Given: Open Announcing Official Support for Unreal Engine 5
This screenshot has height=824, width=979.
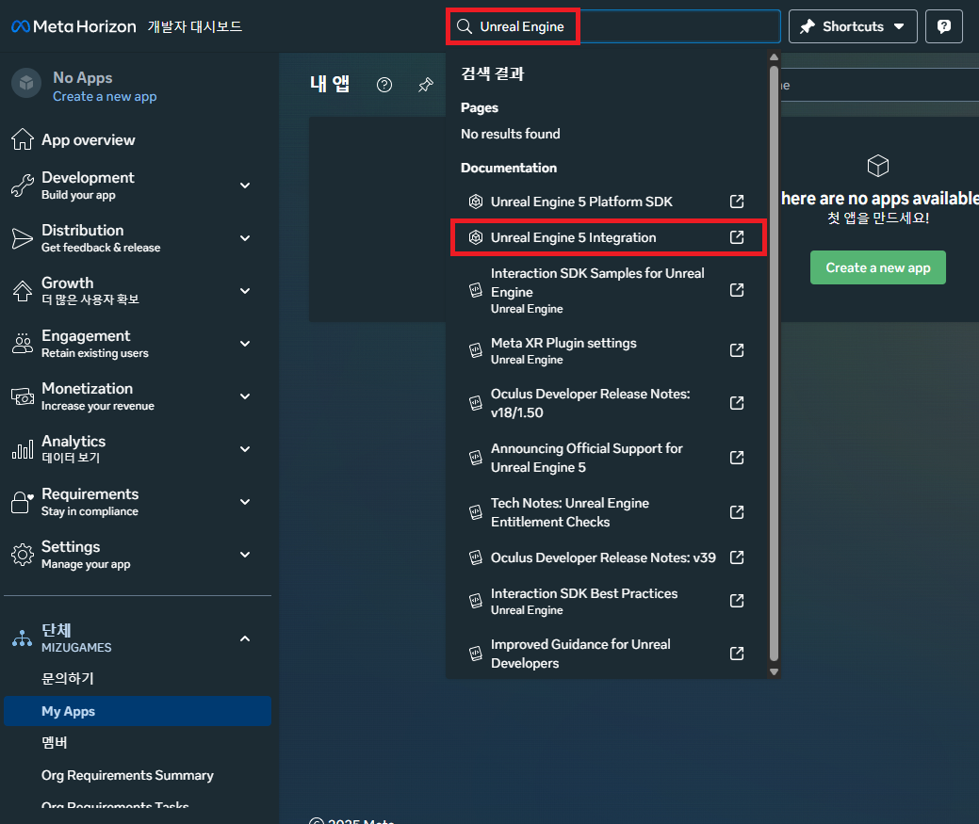Looking at the screenshot, I should coord(606,458).
